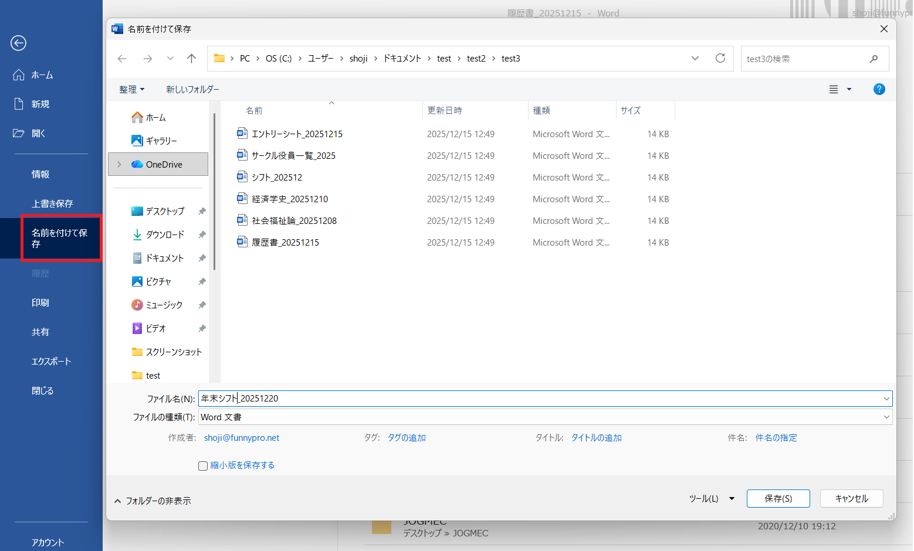
Task: Select ホーム in Word backstage menu
Action: (42, 75)
